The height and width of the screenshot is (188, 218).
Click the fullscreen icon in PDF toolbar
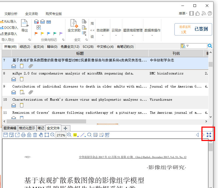[209, 135]
